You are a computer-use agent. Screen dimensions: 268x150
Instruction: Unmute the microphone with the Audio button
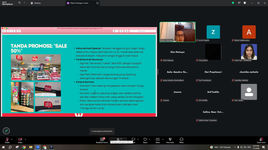7,140
